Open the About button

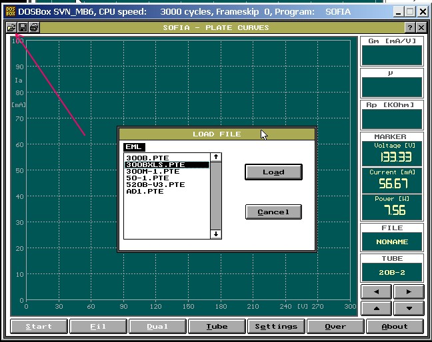point(394,326)
